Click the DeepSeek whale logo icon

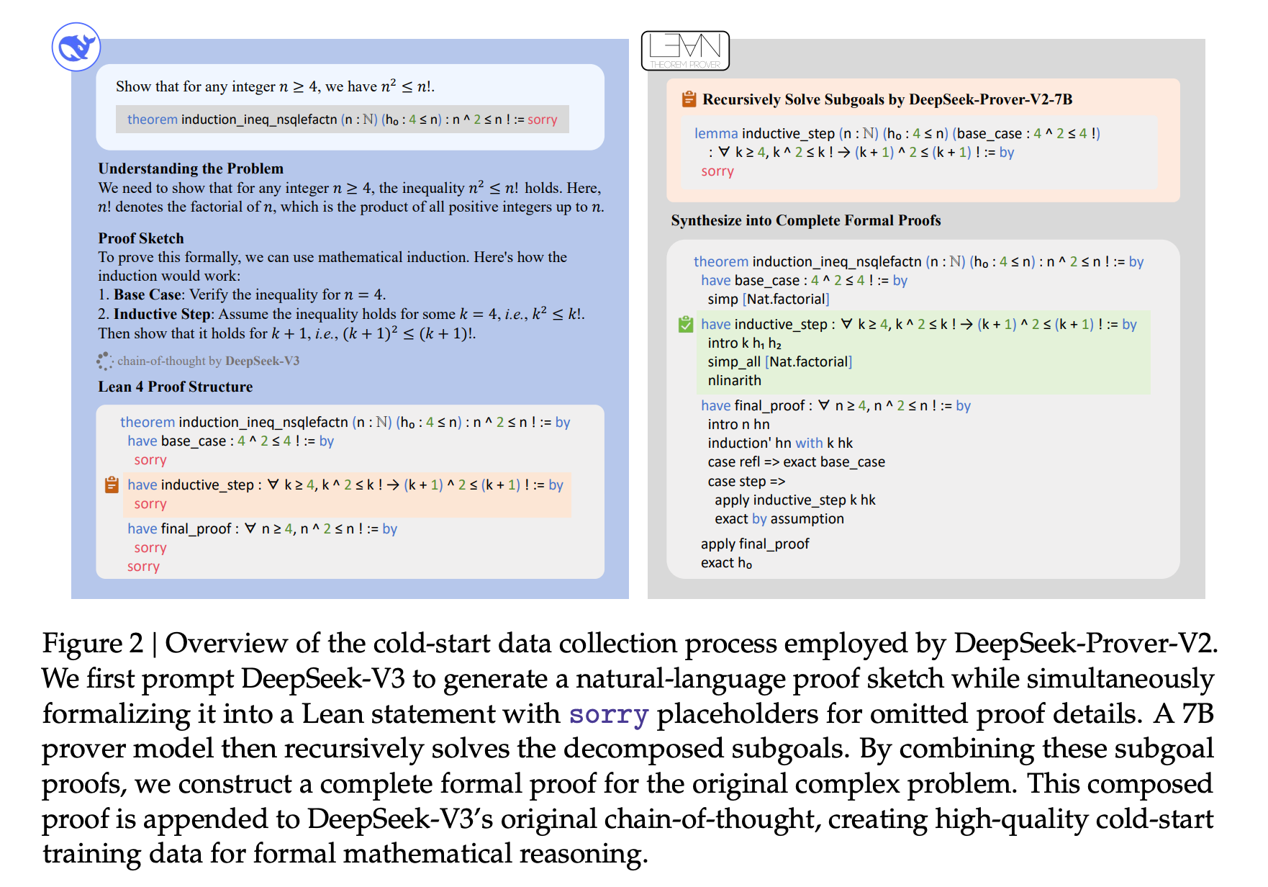76,48
